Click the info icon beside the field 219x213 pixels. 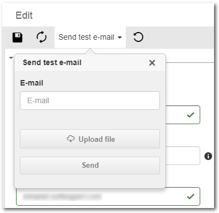click(x=208, y=156)
